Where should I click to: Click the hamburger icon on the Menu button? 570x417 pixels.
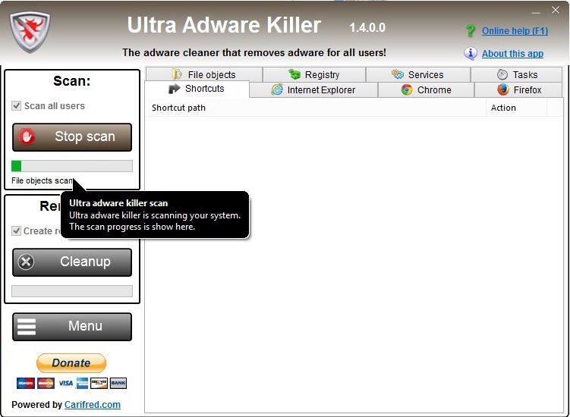[x=27, y=326]
